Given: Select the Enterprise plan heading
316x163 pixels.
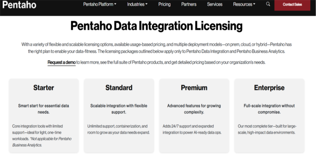Looking at the screenshot, I should pos(269,88).
